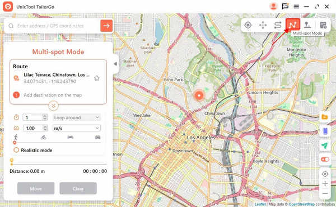The image size is (336, 207).
Task: Click the search magnifier icon
Action: [11, 26]
